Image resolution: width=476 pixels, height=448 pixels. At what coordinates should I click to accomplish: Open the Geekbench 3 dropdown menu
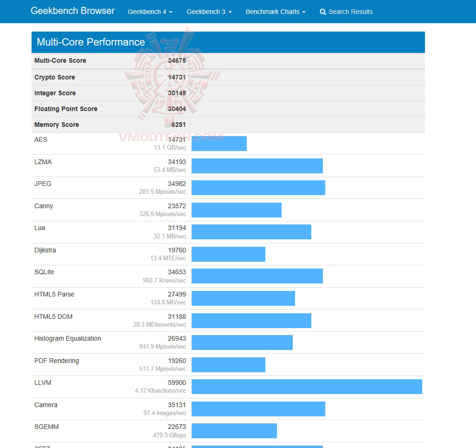(209, 12)
